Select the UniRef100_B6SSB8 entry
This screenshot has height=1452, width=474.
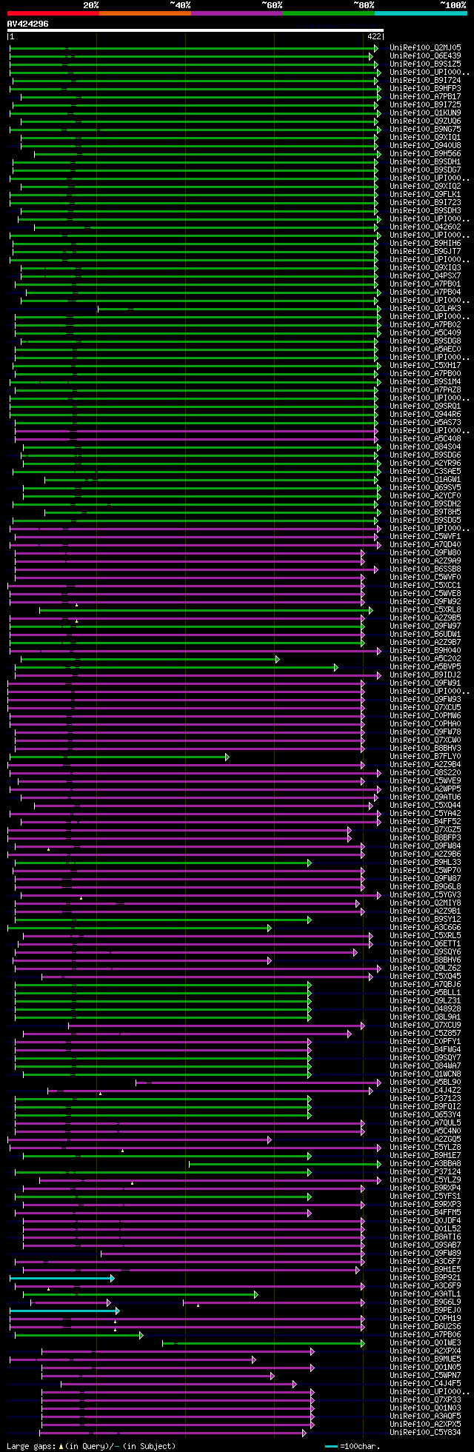pyautogui.click(x=425, y=569)
